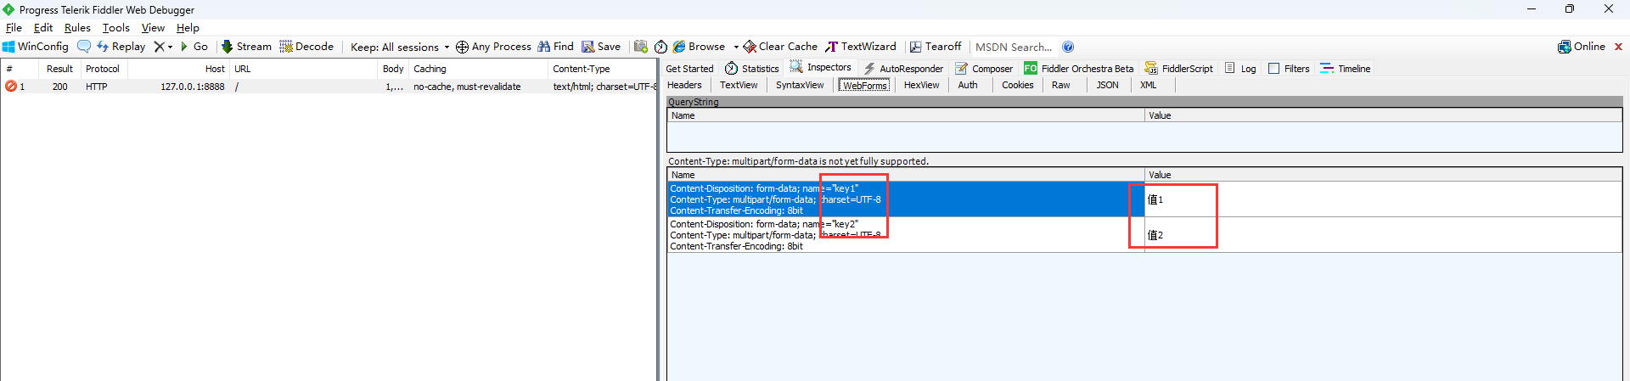The width and height of the screenshot is (1630, 381).
Task: Select the Headers inspector tab
Action: point(684,85)
